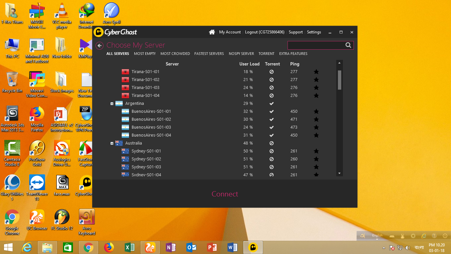
Task: Switch to the TORRENT tab
Action: [266, 54]
